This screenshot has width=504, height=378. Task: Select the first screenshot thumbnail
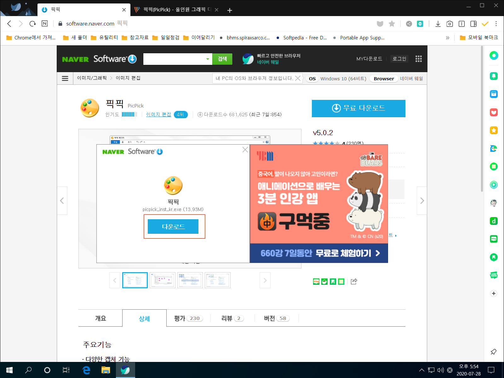tap(135, 280)
